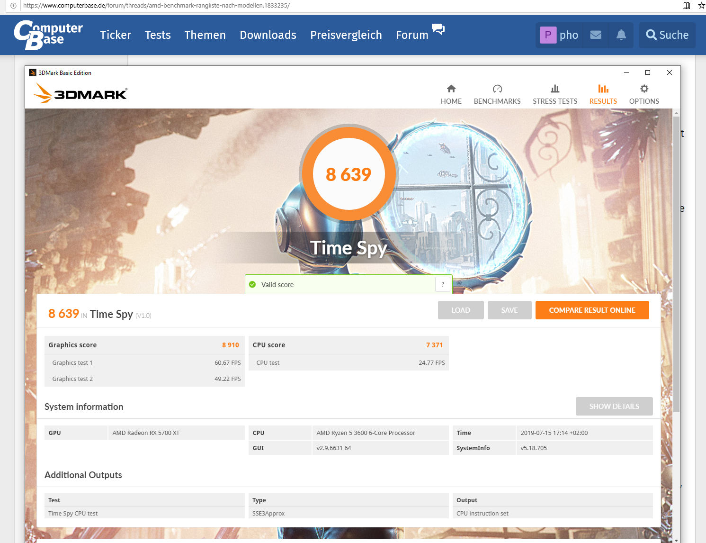
Task: Open the 3DMark HOME tab
Action: click(451, 95)
